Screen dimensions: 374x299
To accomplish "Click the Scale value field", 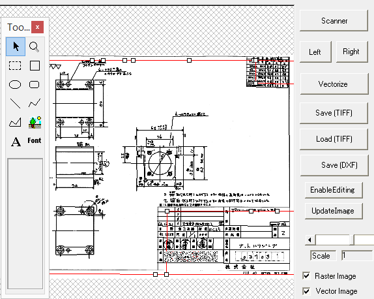I will tap(357, 256).
